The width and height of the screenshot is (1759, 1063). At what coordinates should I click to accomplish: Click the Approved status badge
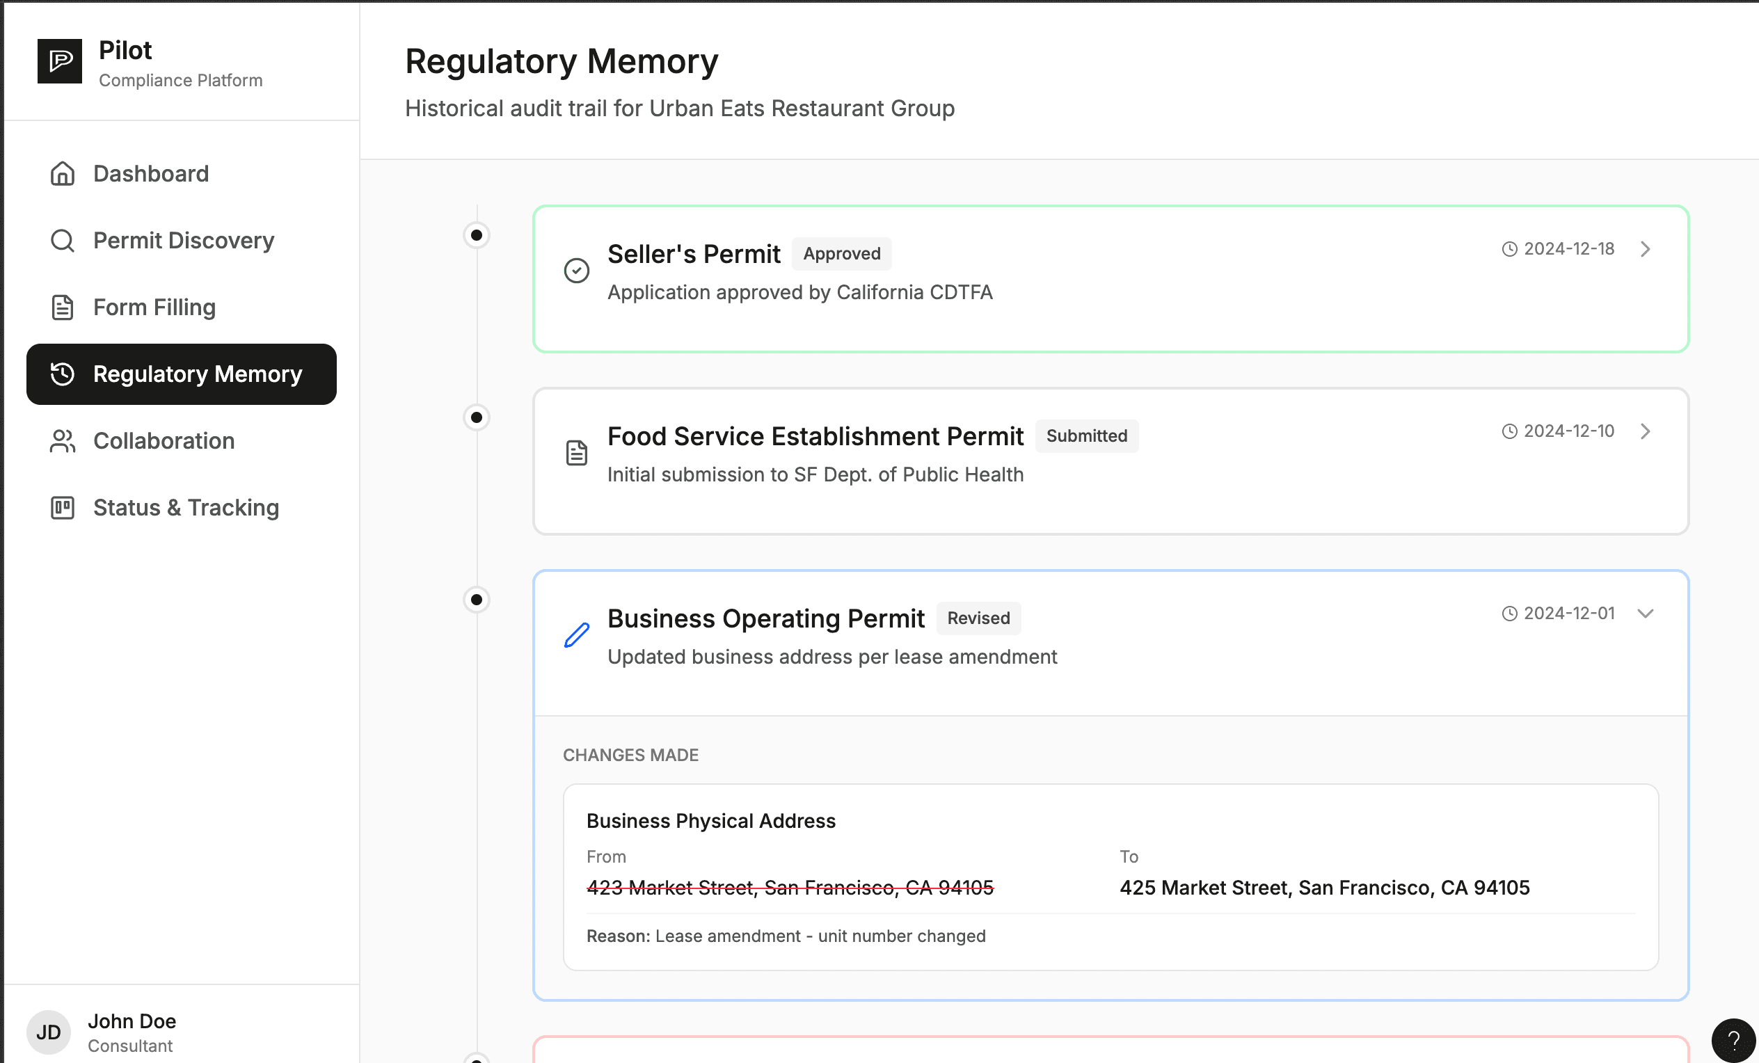click(x=841, y=253)
